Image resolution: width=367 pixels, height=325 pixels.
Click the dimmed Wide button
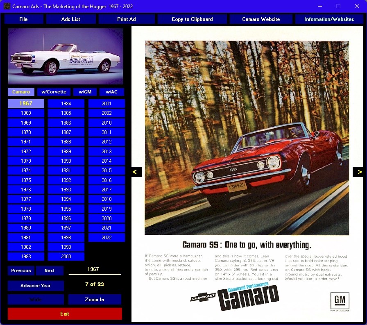36,300
